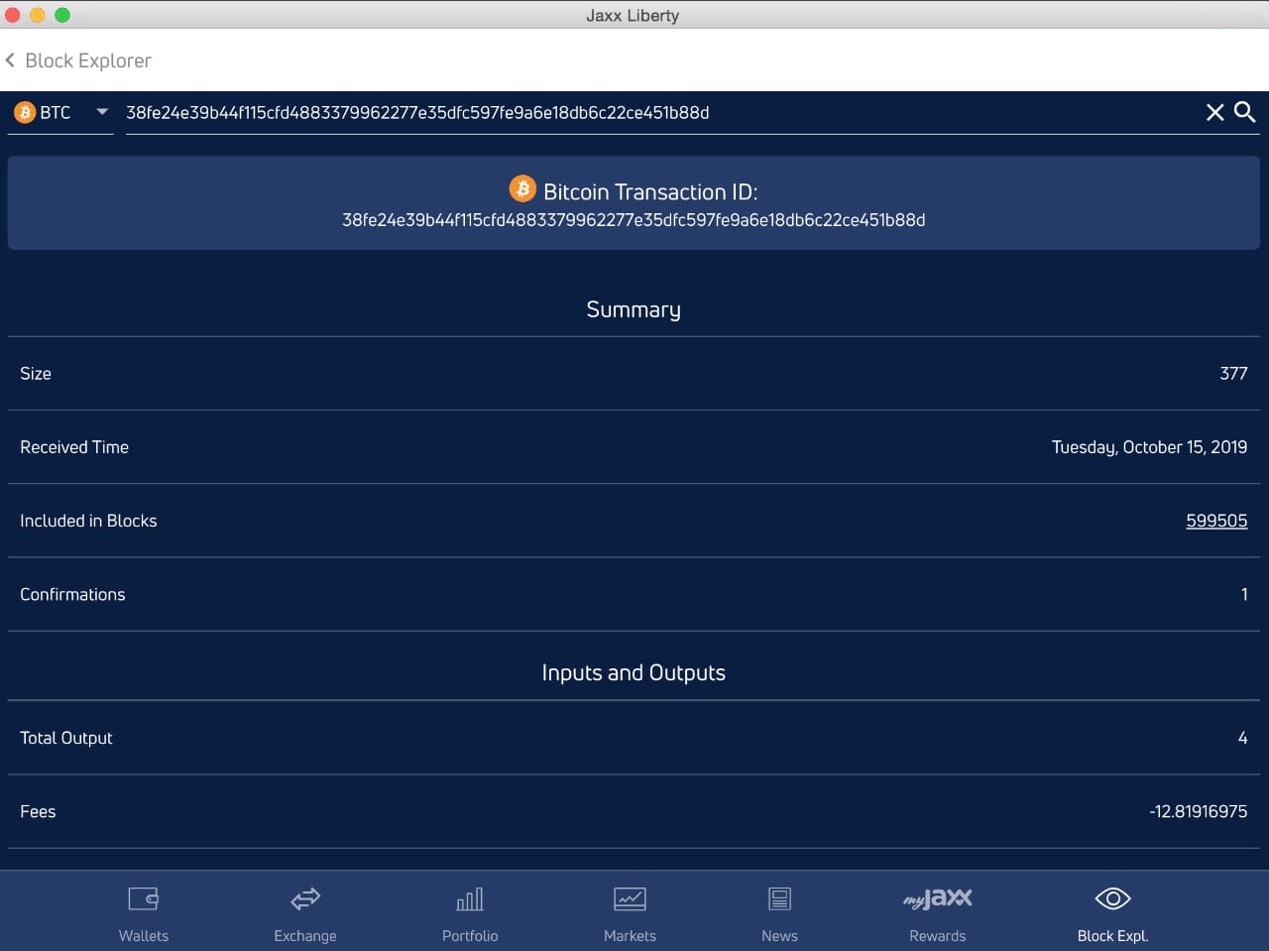Click the Jaxx Liberty window title
This screenshot has width=1269, height=951.
[x=633, y=15]
